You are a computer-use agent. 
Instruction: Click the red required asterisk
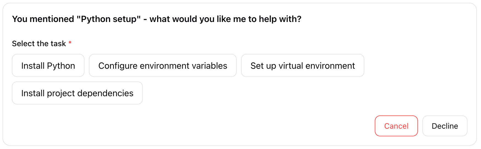click(70, 43)
